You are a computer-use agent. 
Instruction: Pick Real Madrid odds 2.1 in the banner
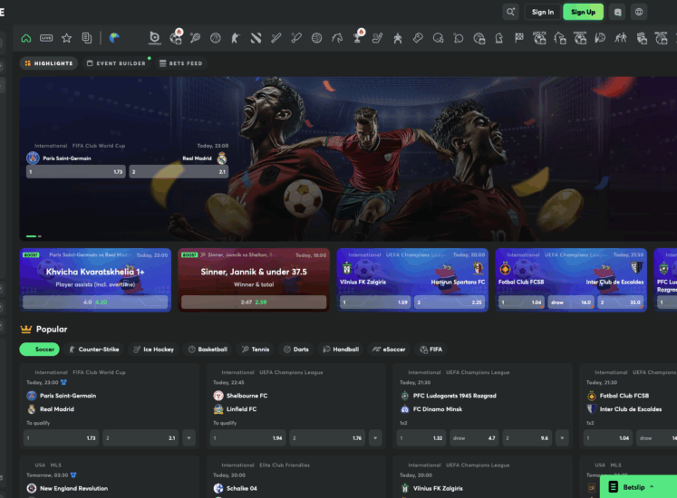tap(178, 171)
